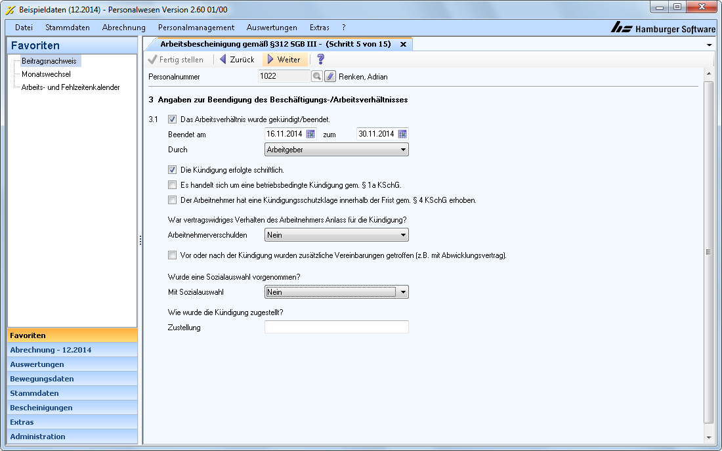The image size is (722, 451).
Task: Click the sidebar splitter handle
Action: (140, 240)
